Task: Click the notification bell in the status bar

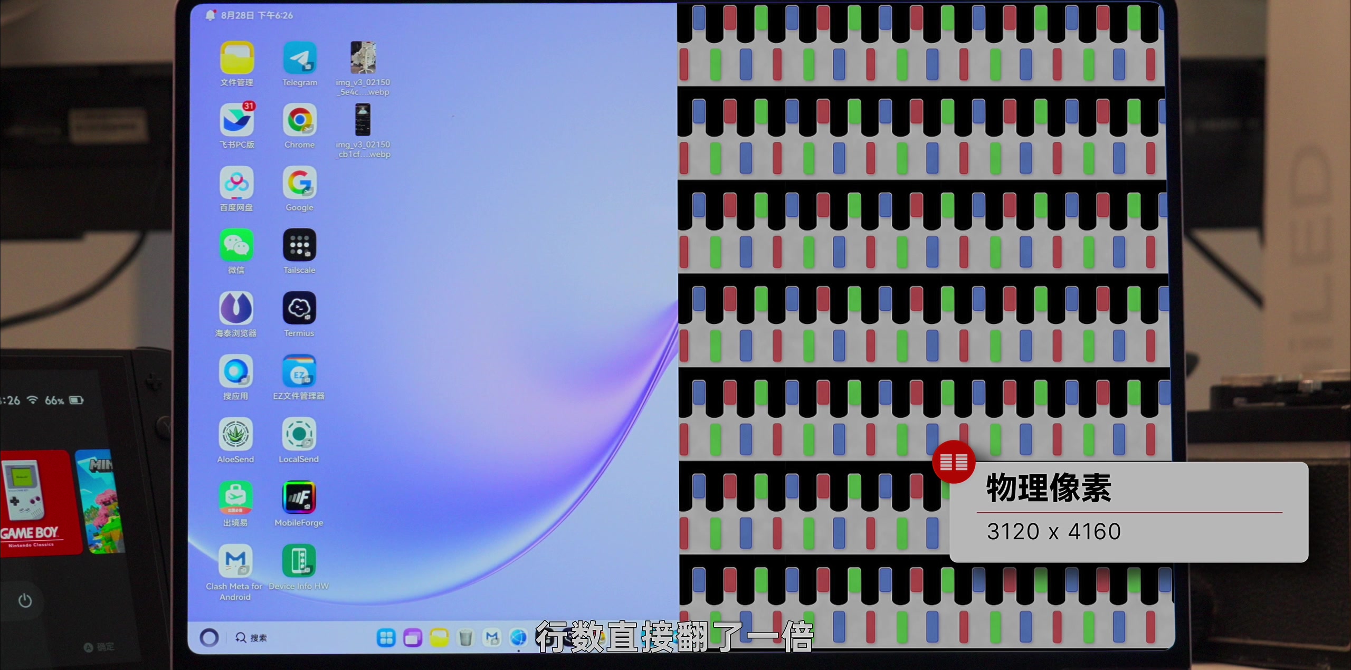Action: pyautogui.click(x=211, y=15)
